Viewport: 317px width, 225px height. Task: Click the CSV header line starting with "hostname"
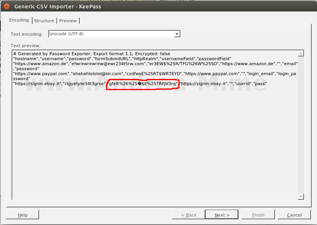coord(122,59)
